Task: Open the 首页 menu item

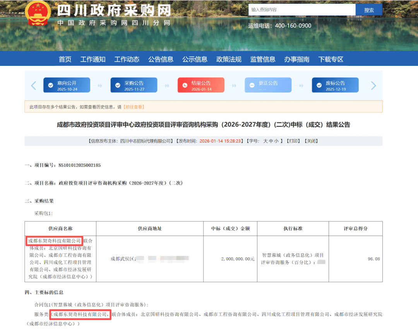Action: tap(65, 59)
